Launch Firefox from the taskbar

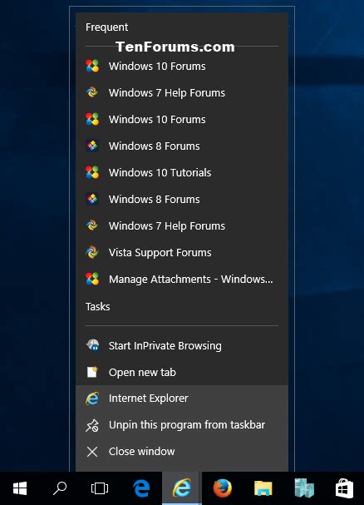click(223, 488)
